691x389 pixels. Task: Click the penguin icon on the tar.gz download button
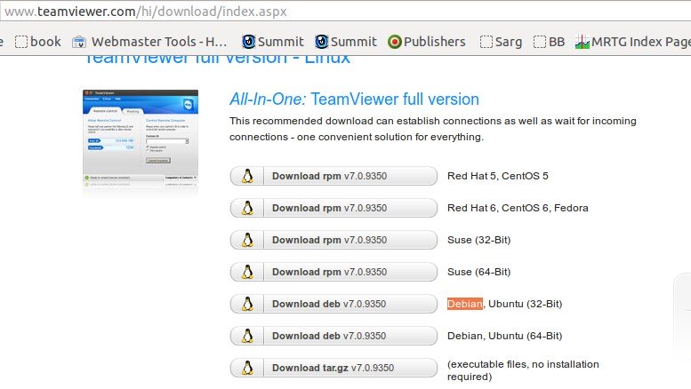click(247, 368)
